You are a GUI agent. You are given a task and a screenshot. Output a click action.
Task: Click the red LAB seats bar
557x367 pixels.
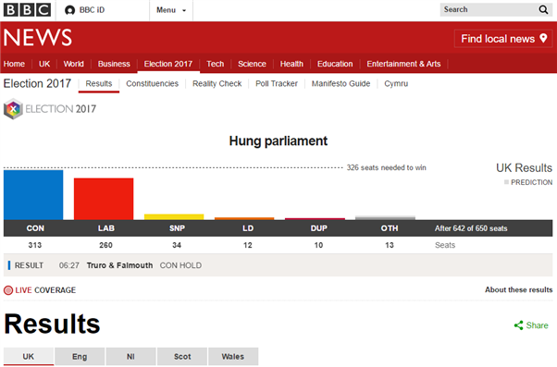(104, 199)
